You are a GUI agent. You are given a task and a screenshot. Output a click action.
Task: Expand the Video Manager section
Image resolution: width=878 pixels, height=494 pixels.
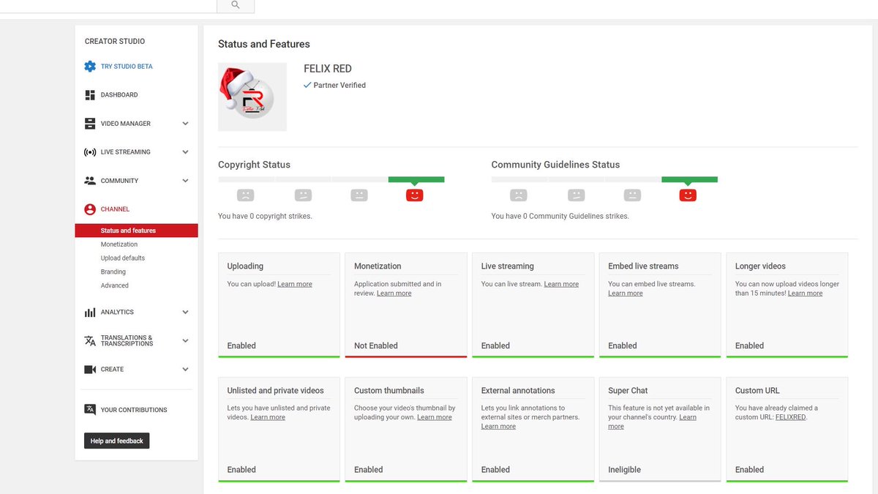point(185,124)
